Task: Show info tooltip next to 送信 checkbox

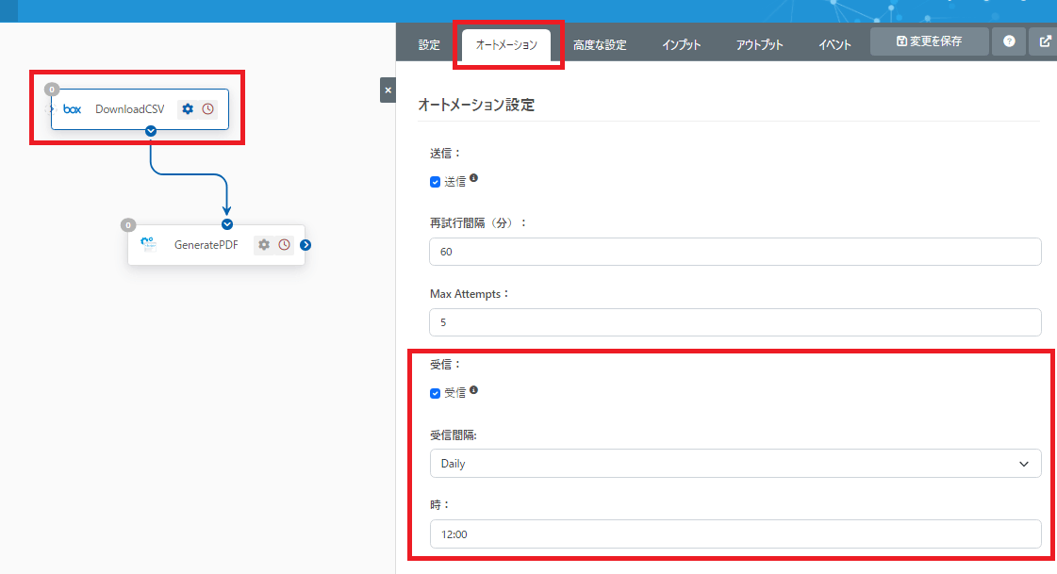Action: [x=474, y=178]
